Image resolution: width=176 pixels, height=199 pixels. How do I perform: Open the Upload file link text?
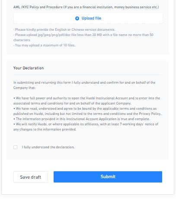click(91, 18)
